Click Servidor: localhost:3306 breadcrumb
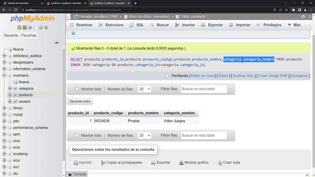Viewport: 315px width, 177px height. (x=98, y=17)
